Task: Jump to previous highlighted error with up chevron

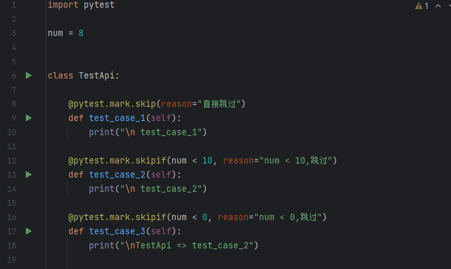Action: [x=437, y=6]
